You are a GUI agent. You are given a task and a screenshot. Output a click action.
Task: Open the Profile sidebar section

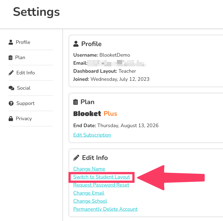click(23, 42)
